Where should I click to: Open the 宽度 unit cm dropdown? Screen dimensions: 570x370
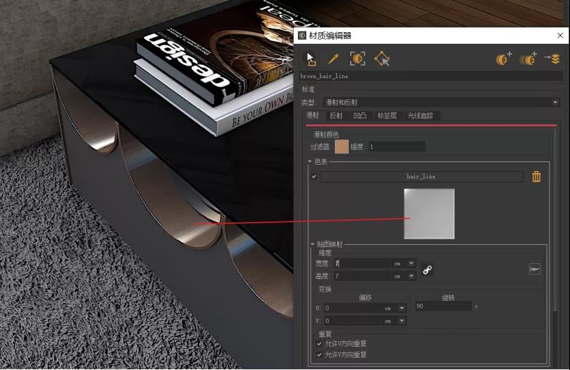411,263
